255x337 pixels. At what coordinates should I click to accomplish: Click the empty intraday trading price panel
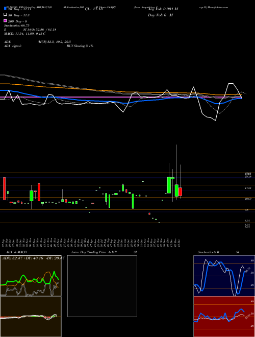(102, 286)
